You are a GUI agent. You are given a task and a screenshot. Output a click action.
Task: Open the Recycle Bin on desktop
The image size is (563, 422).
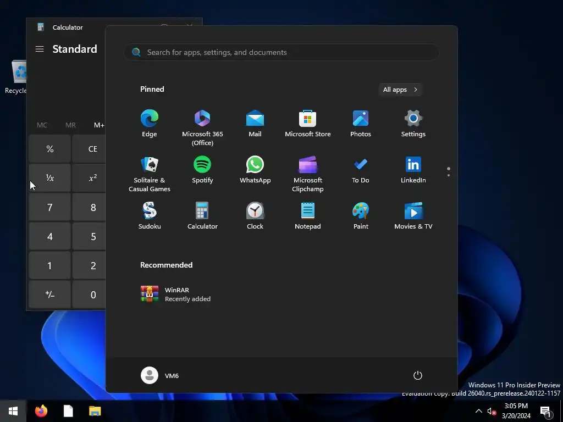tap(16, 77)
